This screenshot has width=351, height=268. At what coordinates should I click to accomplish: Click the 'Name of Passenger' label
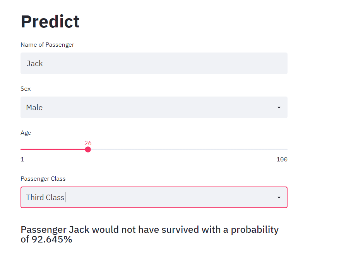pyautogui.click(x=47, y=45)
